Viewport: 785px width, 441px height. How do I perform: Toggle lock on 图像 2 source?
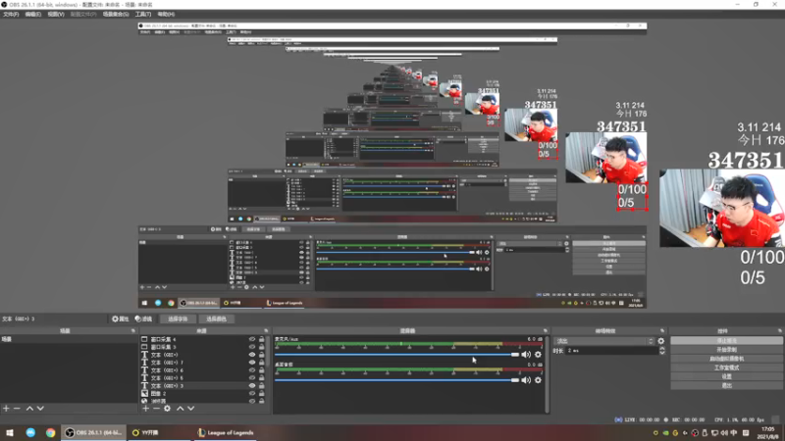tap(261, 394)
